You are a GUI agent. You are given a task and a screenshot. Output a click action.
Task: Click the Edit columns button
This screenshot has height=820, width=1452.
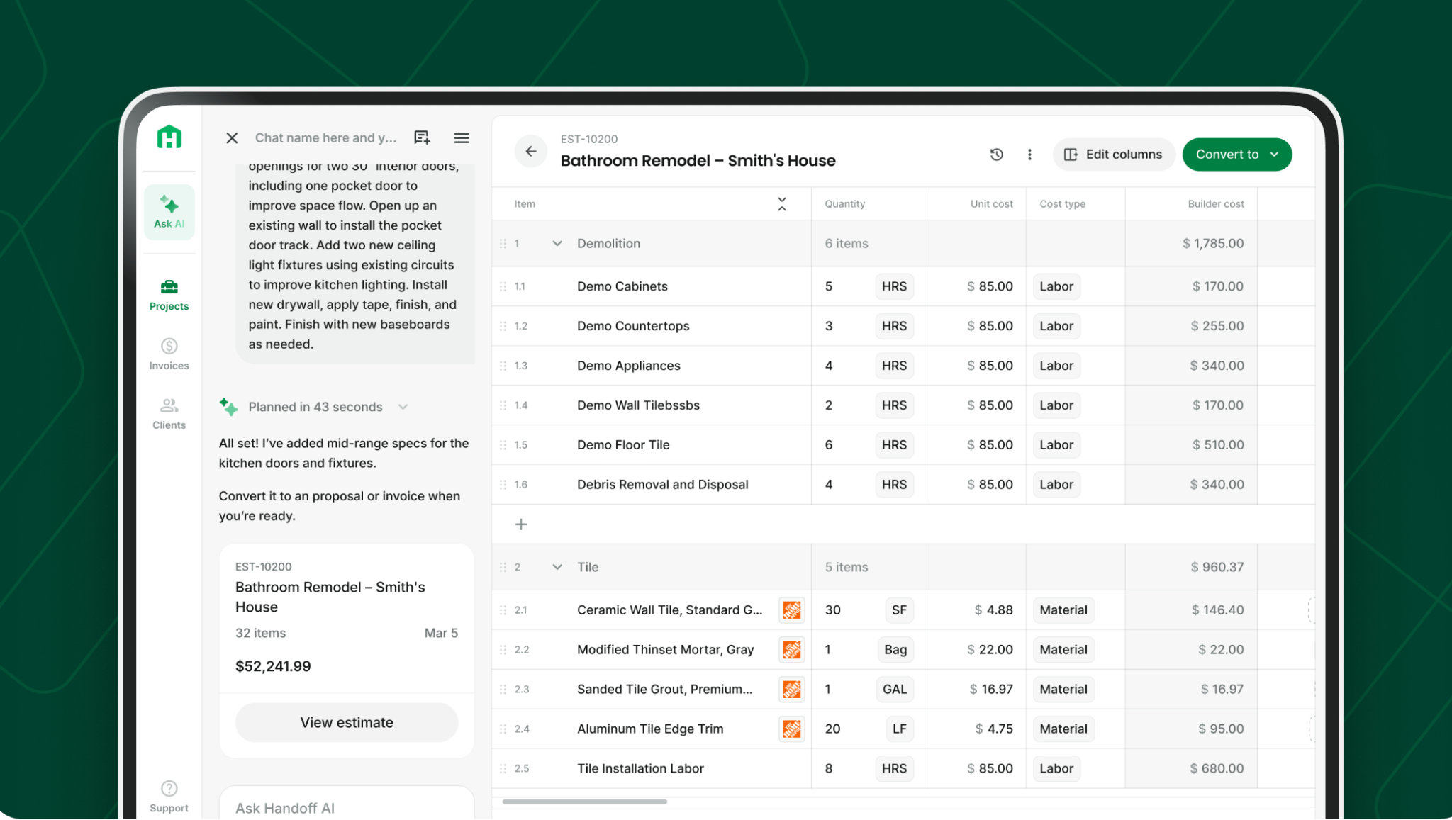(x=1113, y=155)
